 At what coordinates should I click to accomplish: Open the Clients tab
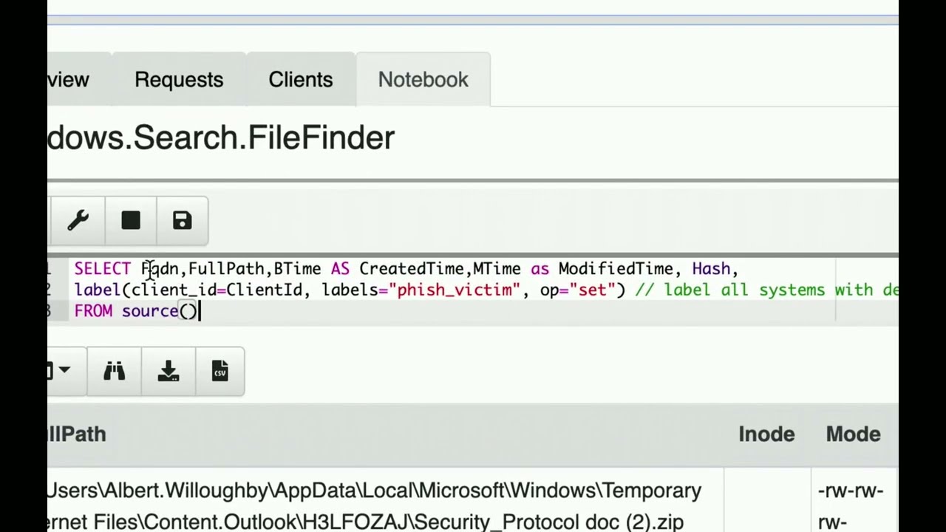301,80
